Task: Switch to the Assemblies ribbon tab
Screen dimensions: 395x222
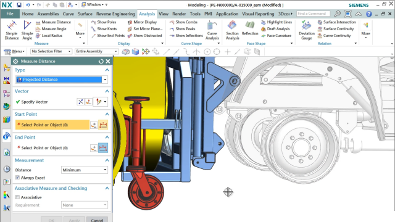Action: (x=48, y=14)
